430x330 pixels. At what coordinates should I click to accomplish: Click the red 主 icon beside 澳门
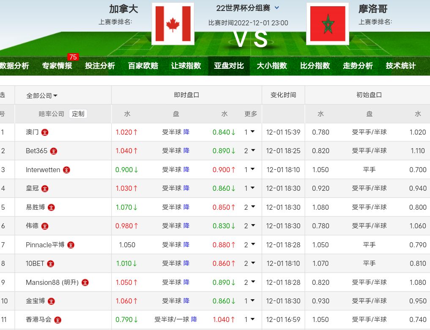click(x=45, y=132)
